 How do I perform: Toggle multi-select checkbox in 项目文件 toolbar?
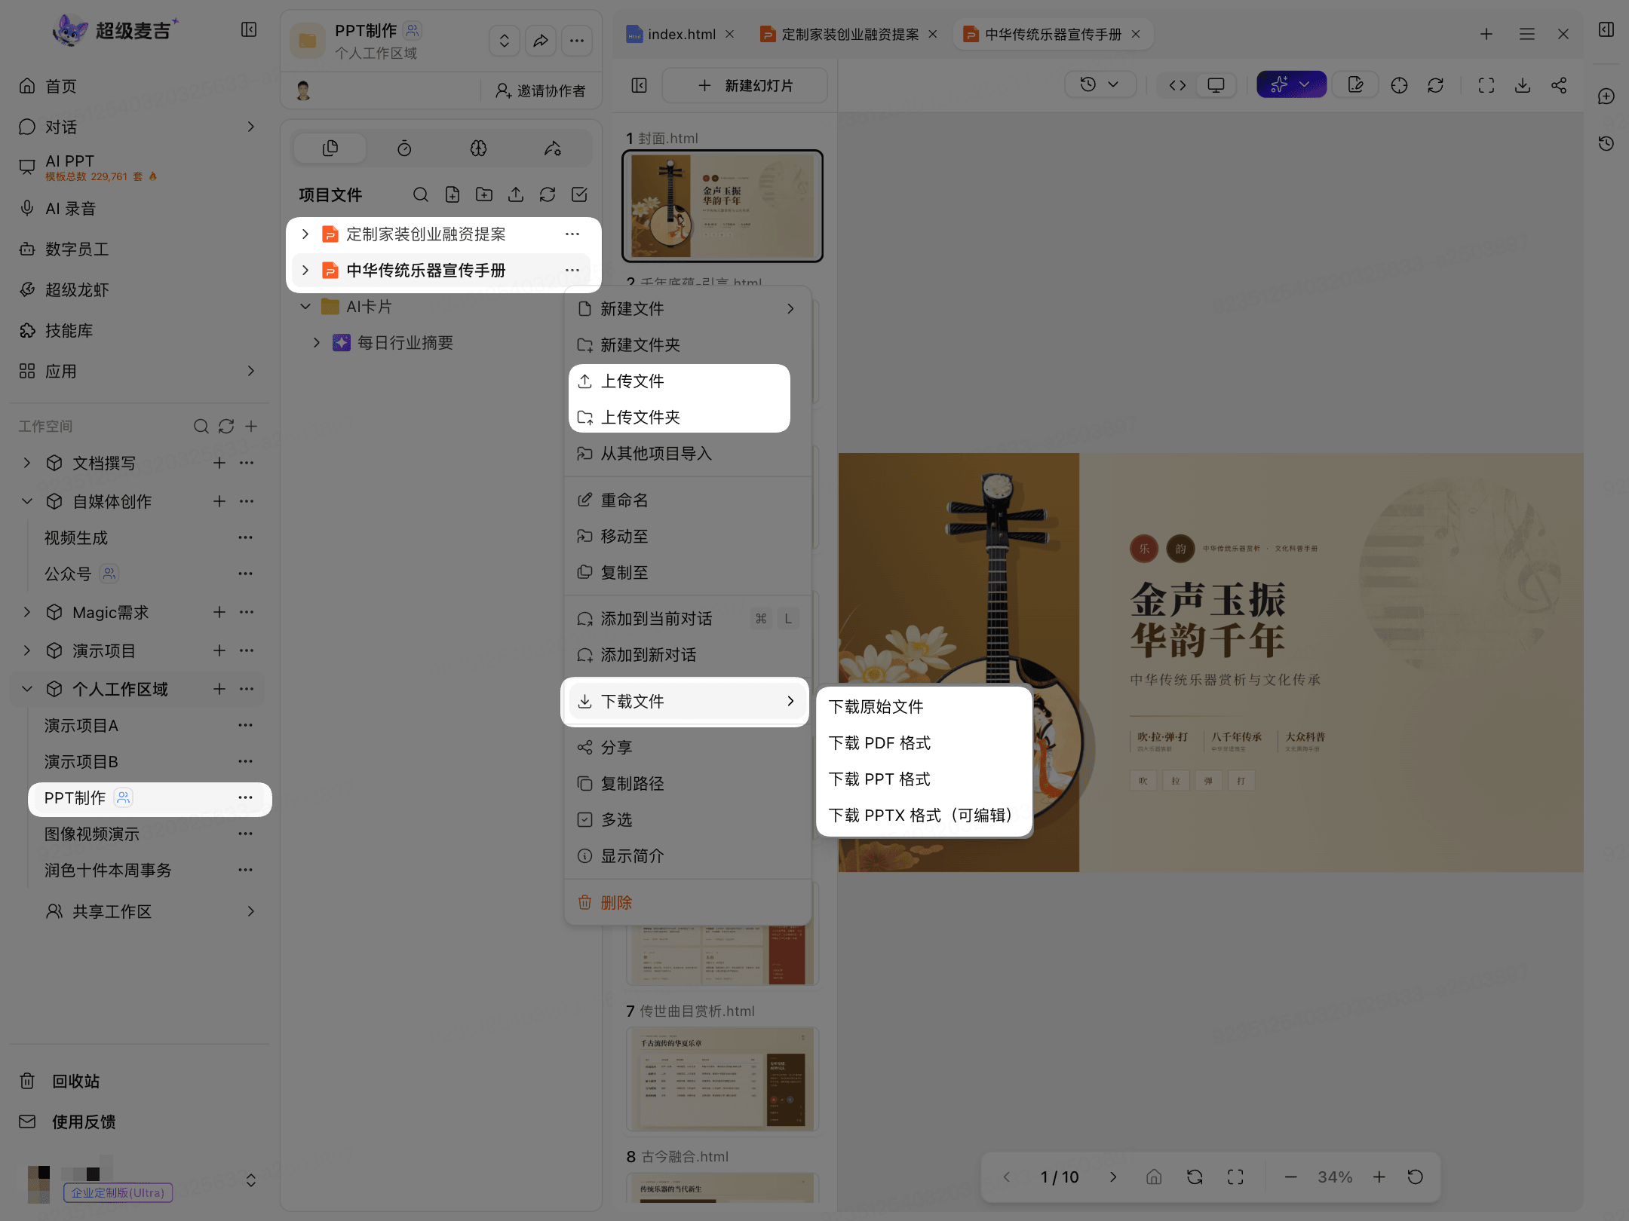[579, 194]
